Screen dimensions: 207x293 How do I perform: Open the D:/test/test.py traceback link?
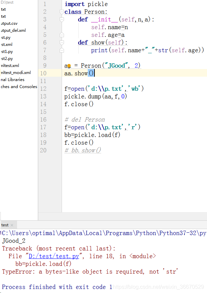click(54, 256)
